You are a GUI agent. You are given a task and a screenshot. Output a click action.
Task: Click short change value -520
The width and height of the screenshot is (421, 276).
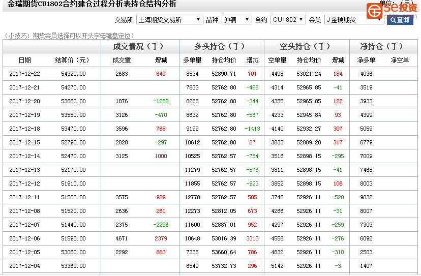coord(338,197)
